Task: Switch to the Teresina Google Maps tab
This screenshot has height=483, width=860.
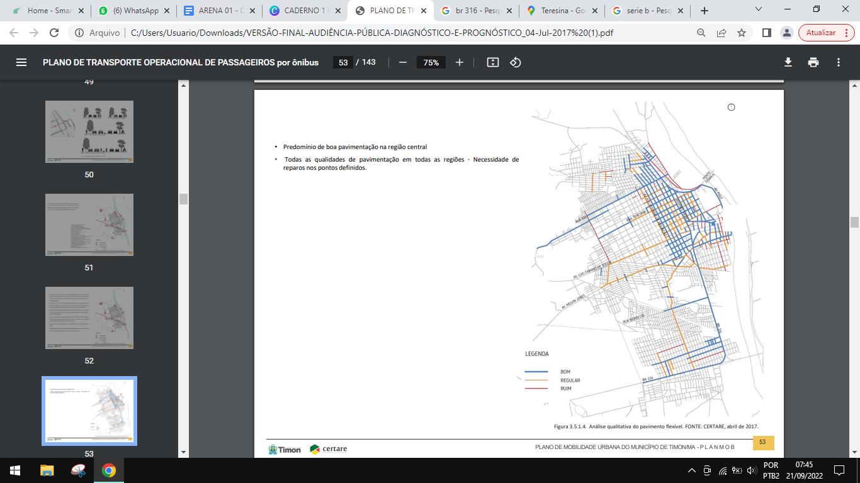Action: (x=562, y=11)
